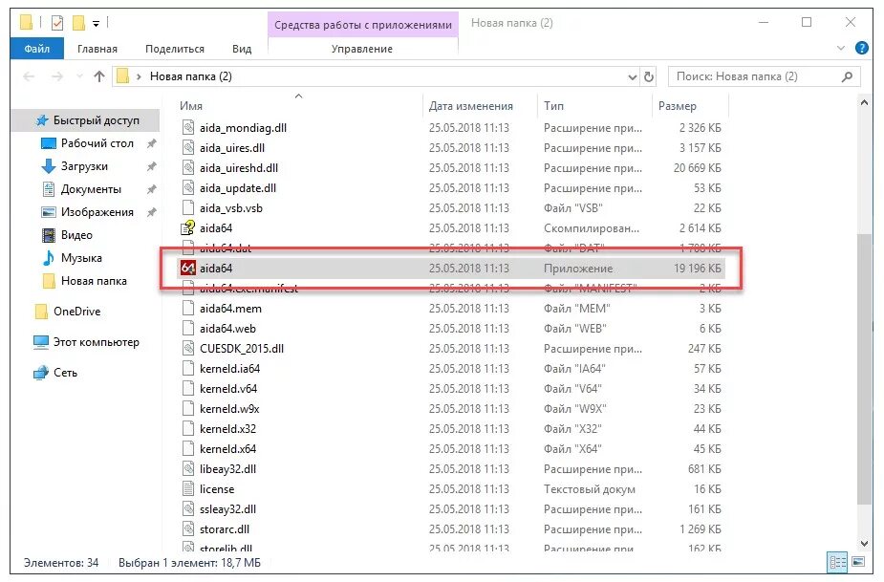The image size is (884, 582).
Task: Expand the ribbon chevron
Action: click(x=841, y=48)
